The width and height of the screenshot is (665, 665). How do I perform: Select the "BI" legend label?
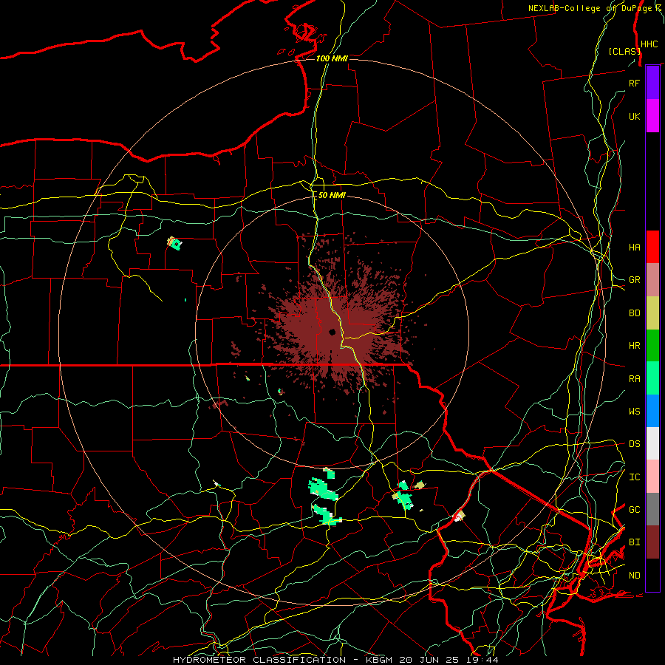(x=634, y=542)
